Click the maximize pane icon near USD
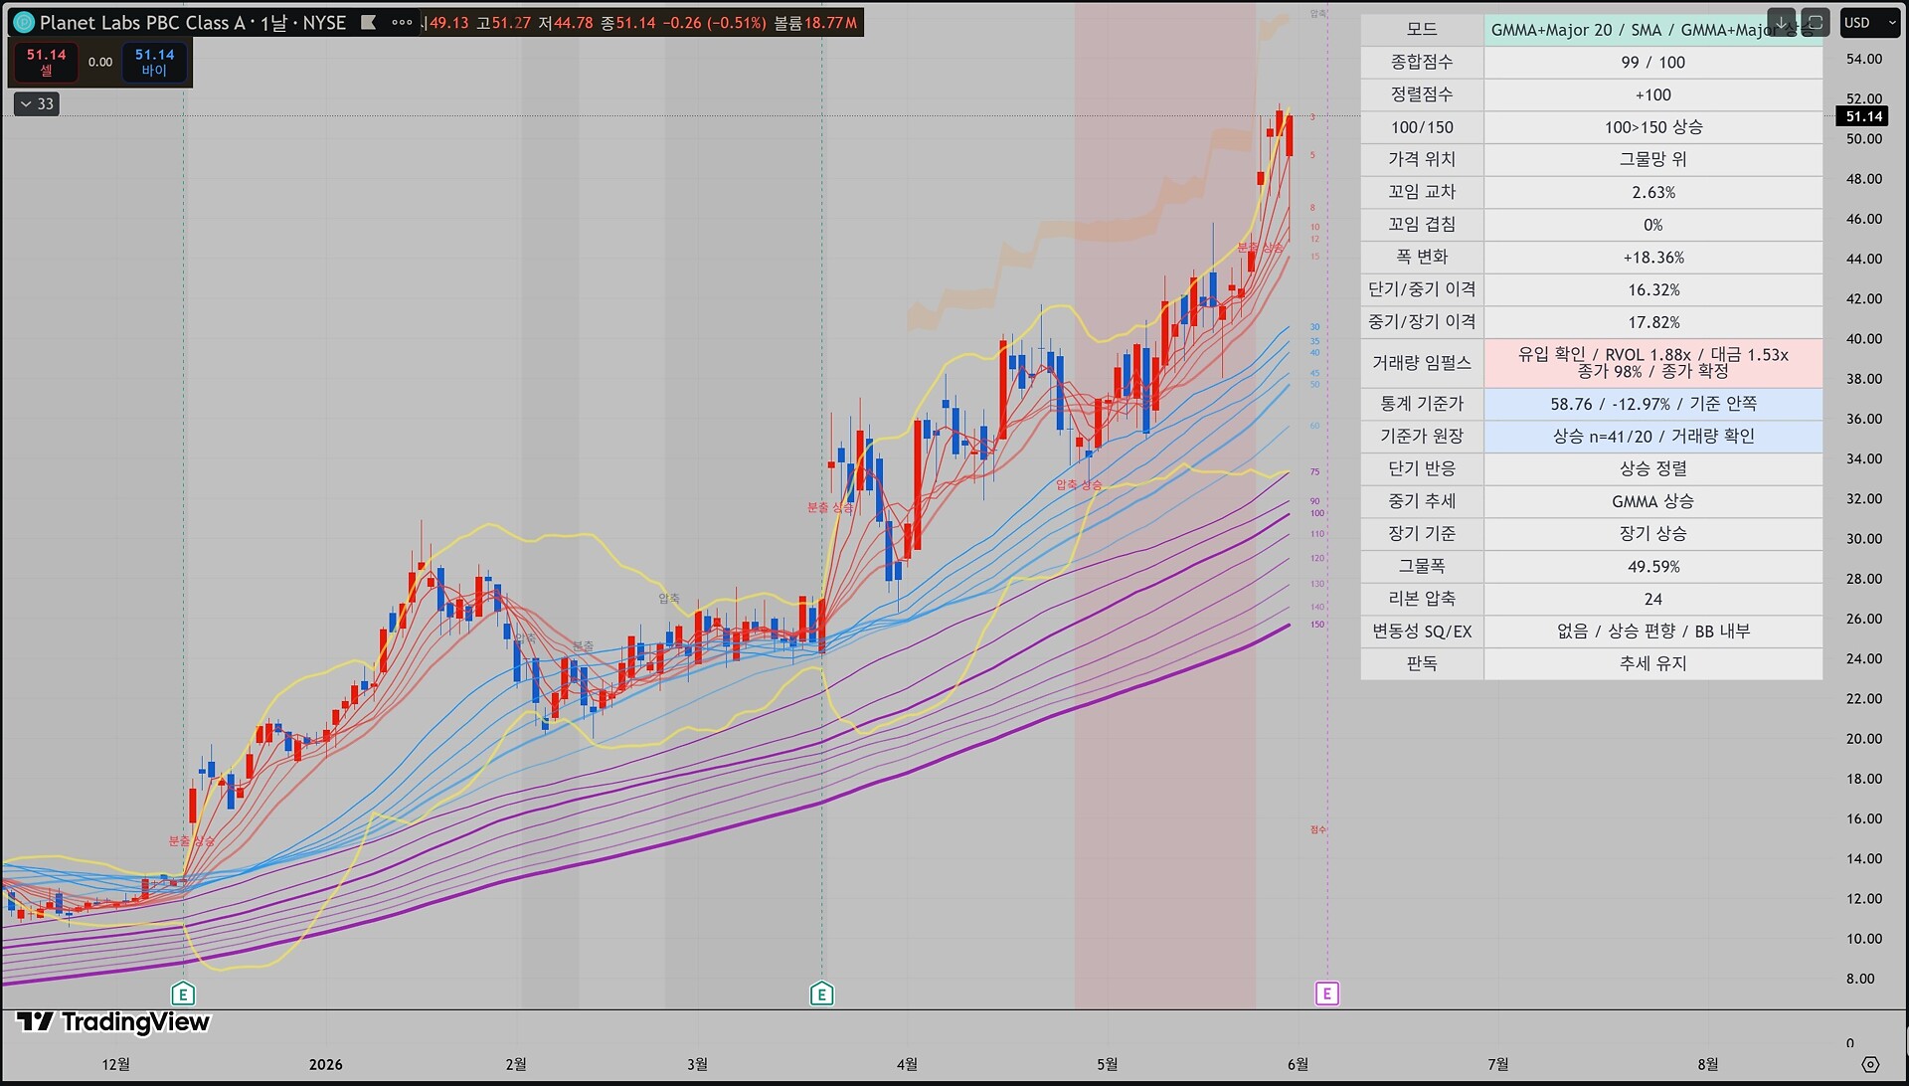 pos(1816,22)
